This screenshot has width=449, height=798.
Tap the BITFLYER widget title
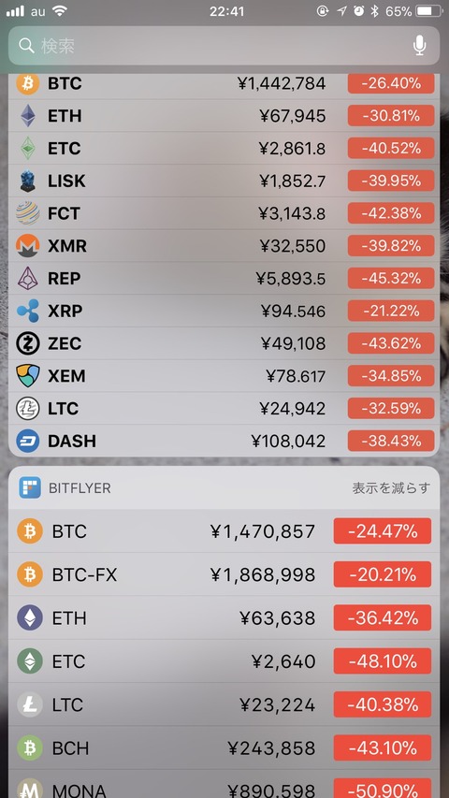[x=80, y=488]
